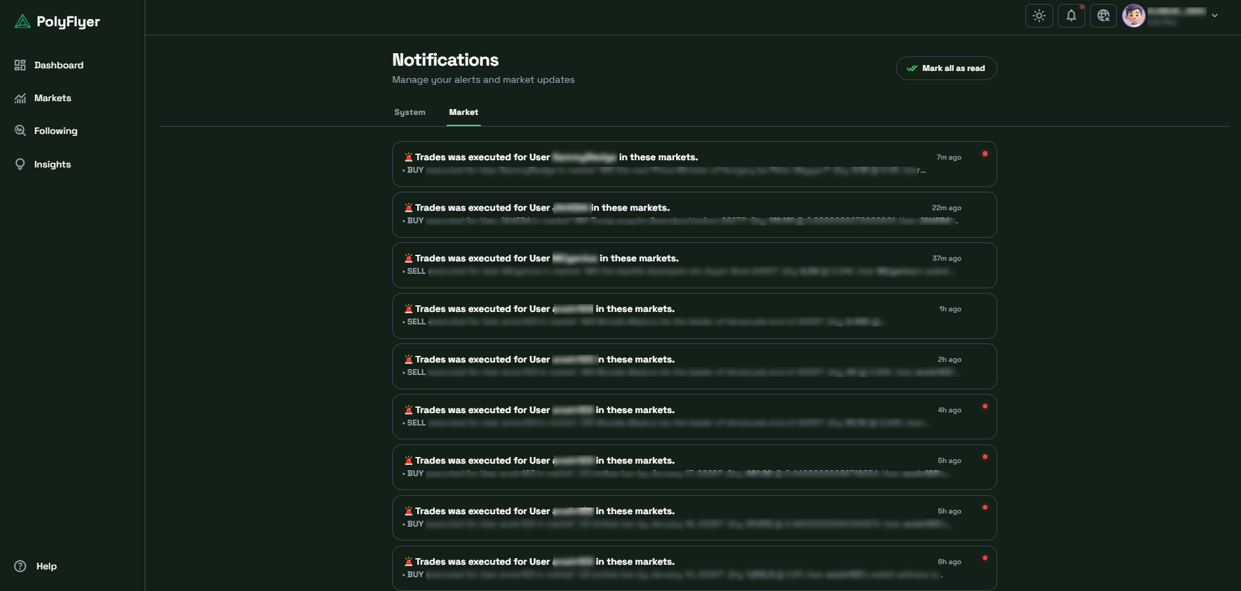This screenshot has width=1241, height=591.
Task: Dismiss the unread dot on the 7m notification
Action: (x=985, y=153)
